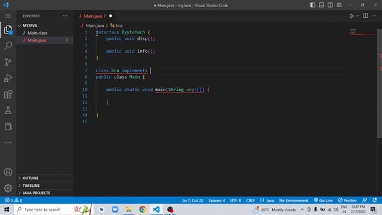The height and width of the screenshot is (215, 382).
Task: Open the Testing flask icon
Action: click(x=8, y=110)
